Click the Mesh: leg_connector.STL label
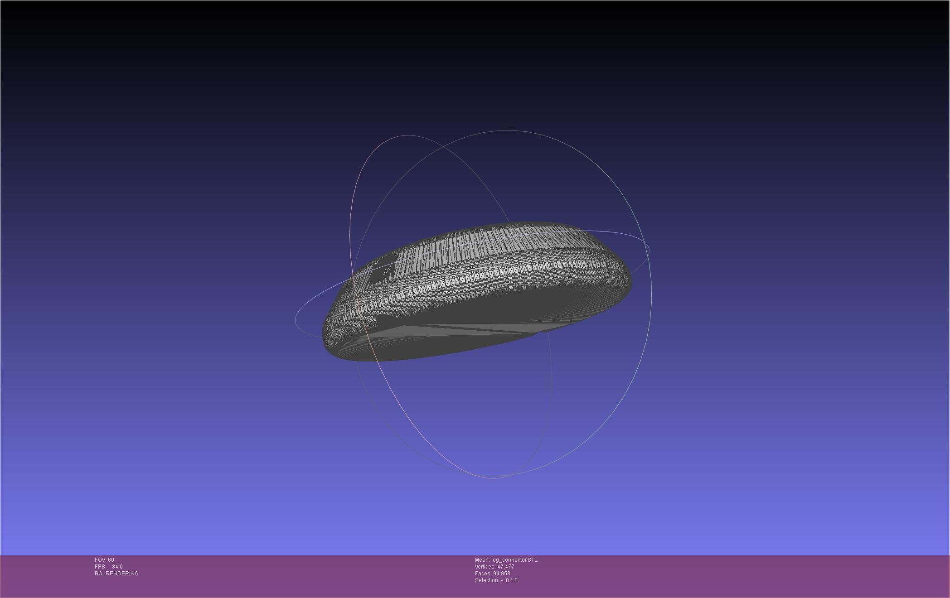 pyautogui.click(x=506, y=560)
